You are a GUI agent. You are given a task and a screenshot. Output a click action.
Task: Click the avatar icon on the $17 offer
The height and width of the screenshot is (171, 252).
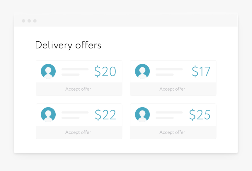[x=142, y=71]
